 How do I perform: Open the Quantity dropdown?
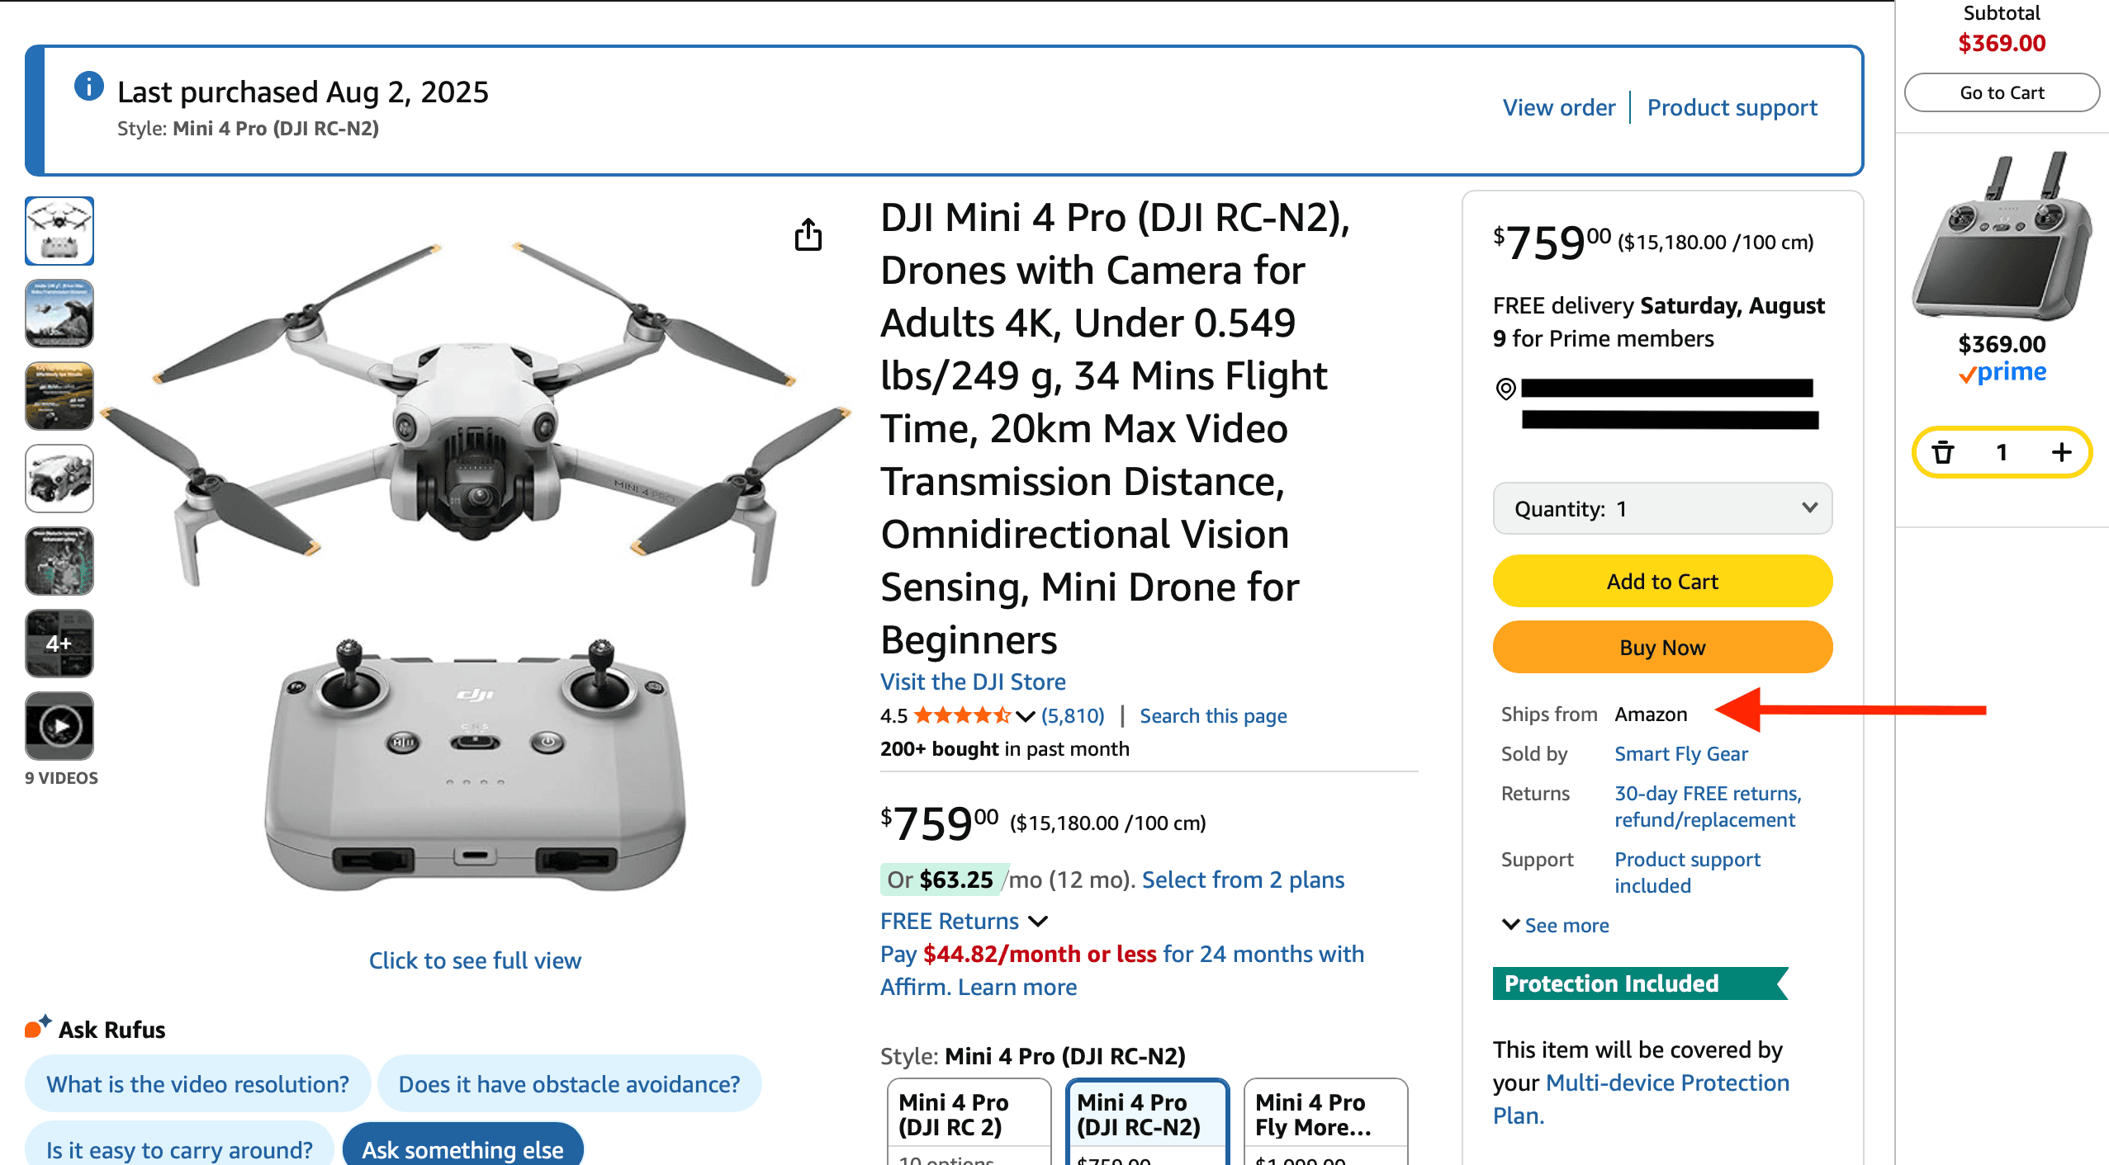1661,509
